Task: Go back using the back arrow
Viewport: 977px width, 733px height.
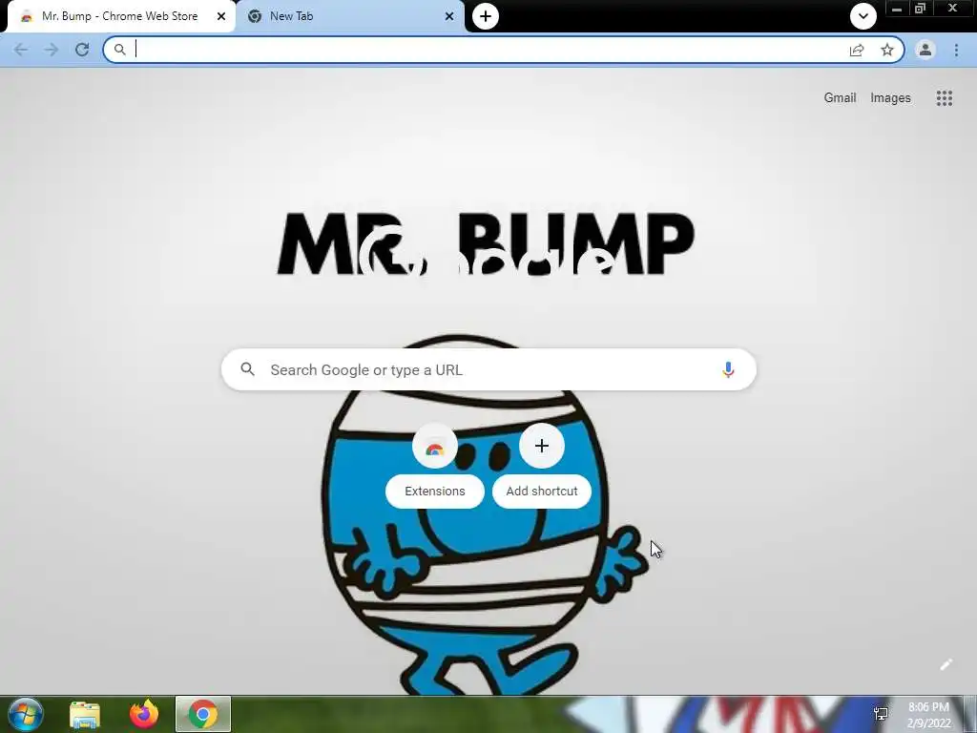Action: tap(21, 50)
